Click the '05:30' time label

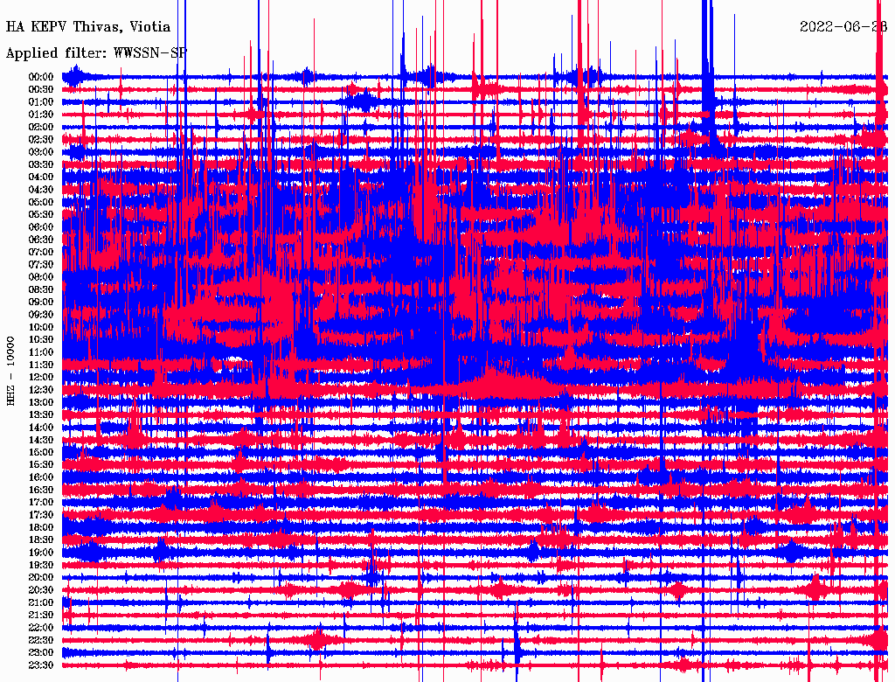pyautogui.click(x=41, y=214)
